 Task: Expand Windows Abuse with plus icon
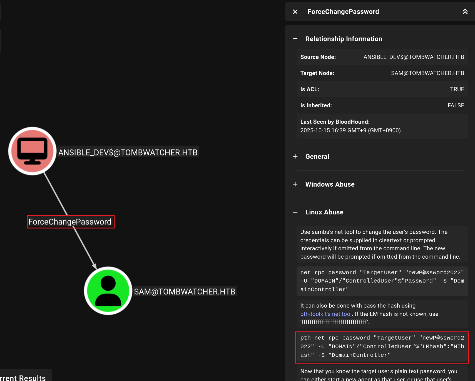coord(295,184)
